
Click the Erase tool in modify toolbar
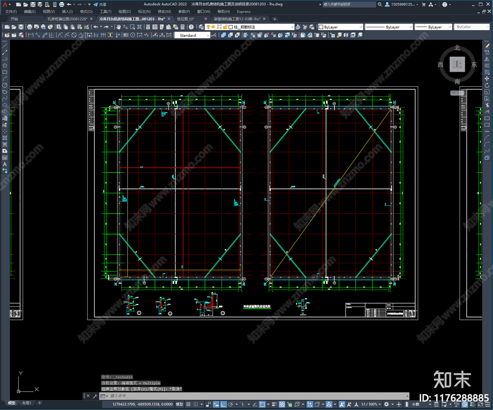click(x=487, y=46)
